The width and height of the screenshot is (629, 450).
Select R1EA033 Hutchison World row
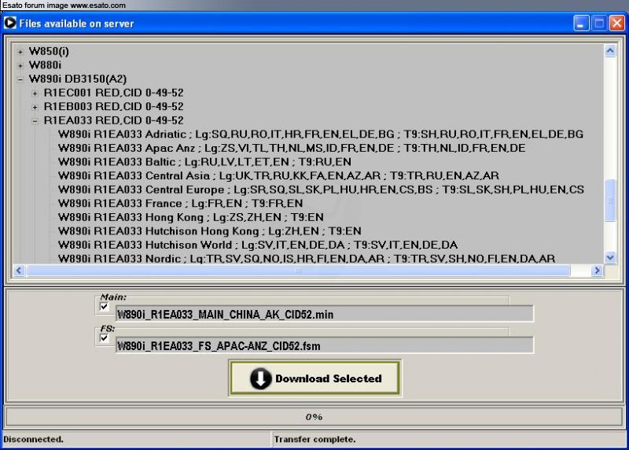[258, 245]
